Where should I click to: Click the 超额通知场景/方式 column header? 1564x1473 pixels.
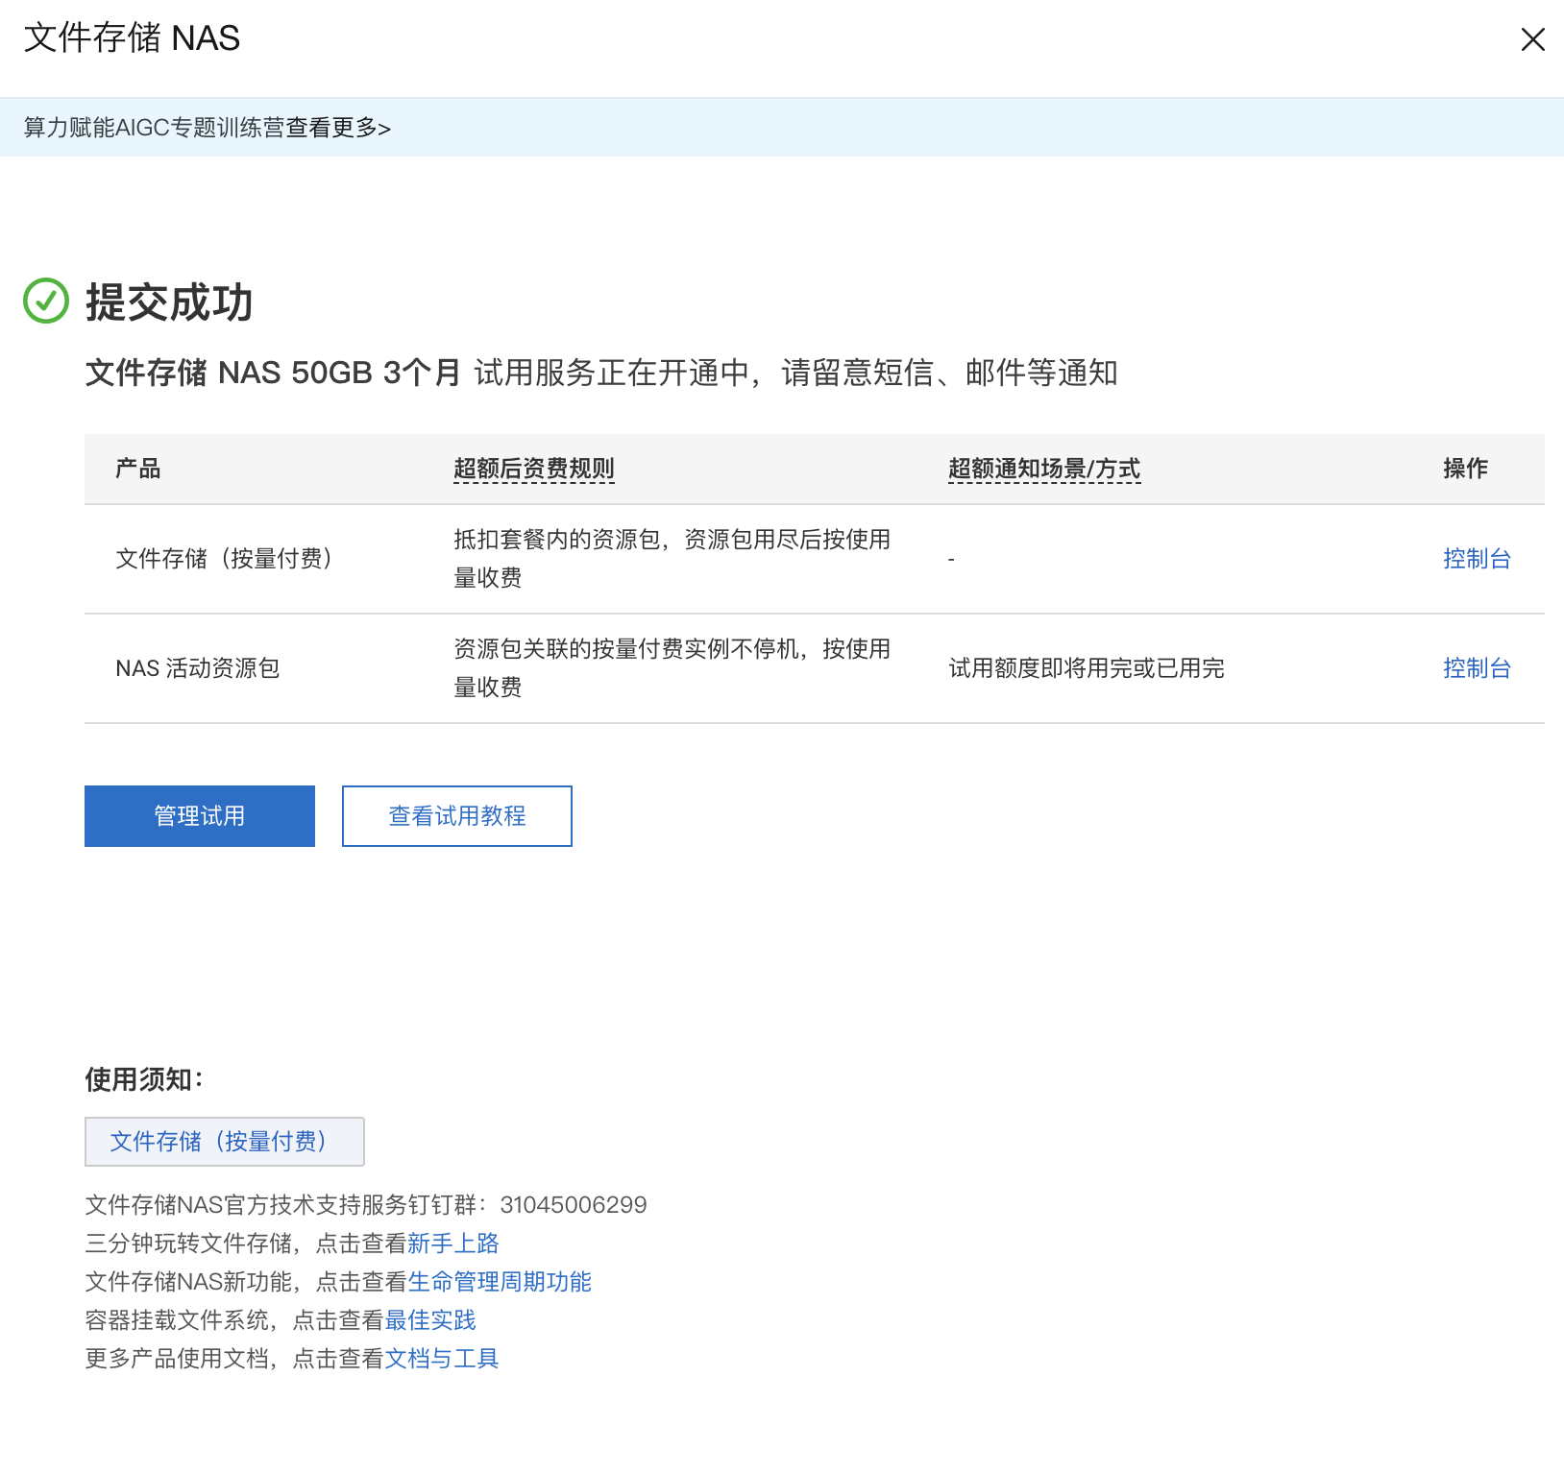(1044, 469)
